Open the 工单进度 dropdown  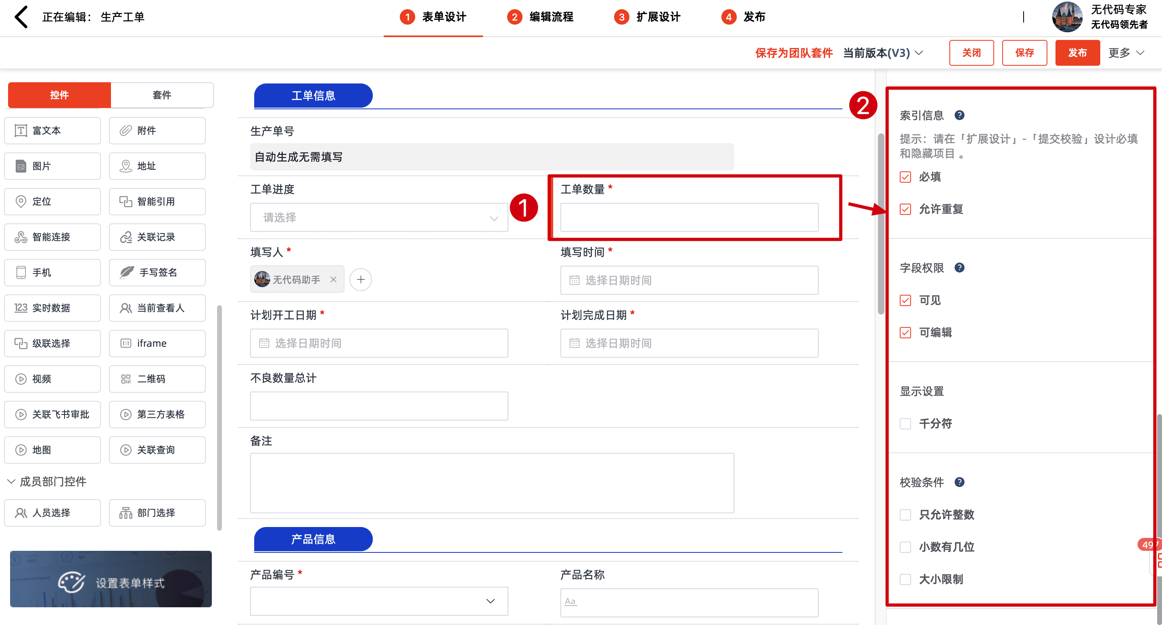tap(379, 218)
